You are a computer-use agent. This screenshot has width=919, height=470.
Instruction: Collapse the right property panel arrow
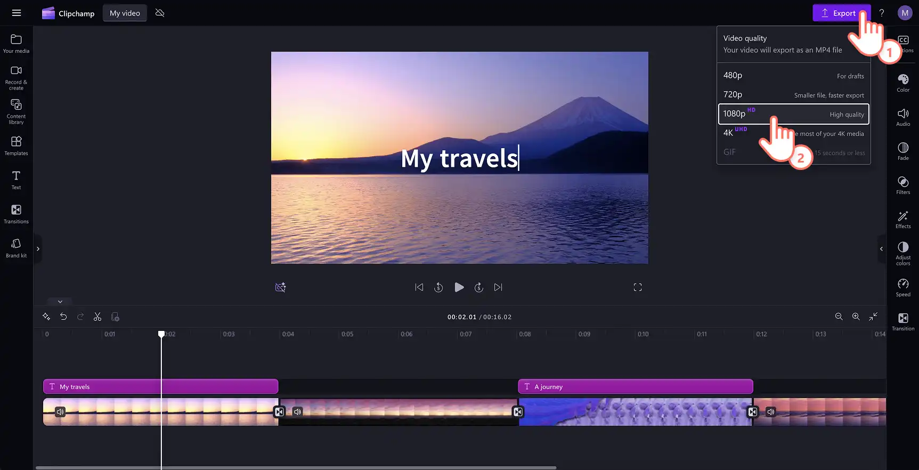881,249
